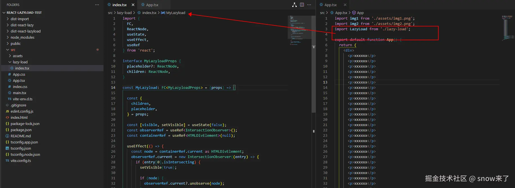Click the index.tsx breadcrumb segment
Viewport: 515px width, 188px height.
149,13
